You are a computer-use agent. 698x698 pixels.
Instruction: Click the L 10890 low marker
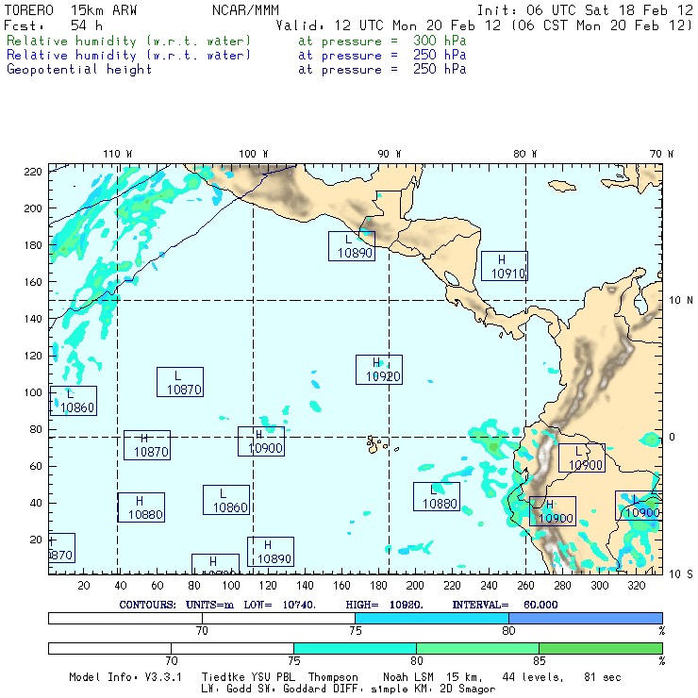[x=351, y=246]
